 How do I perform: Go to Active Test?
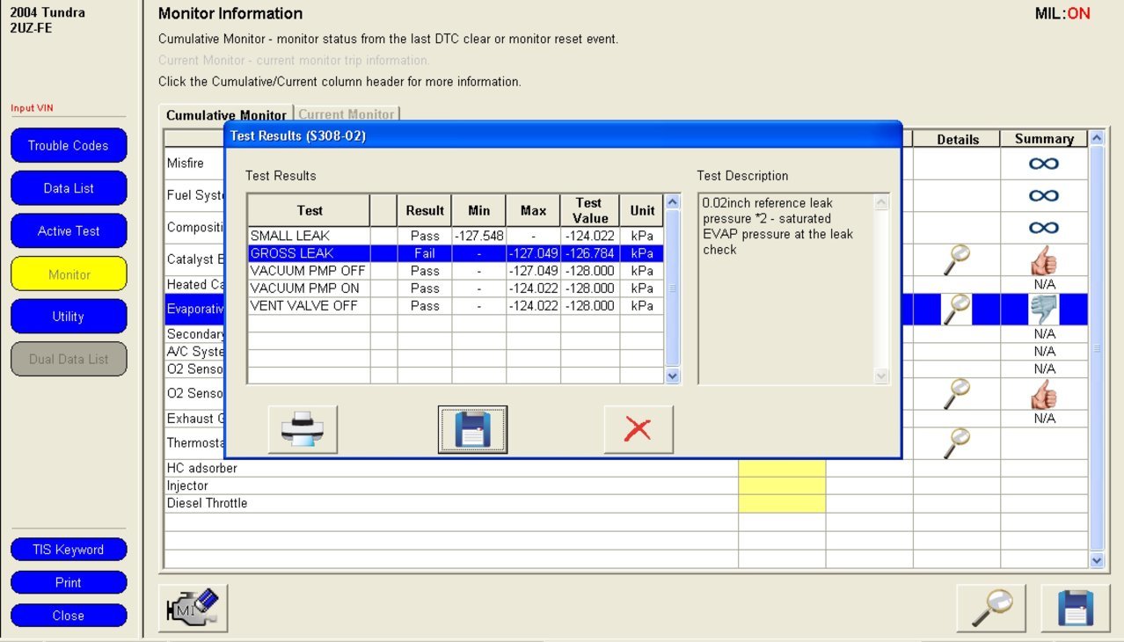[69, 231]
